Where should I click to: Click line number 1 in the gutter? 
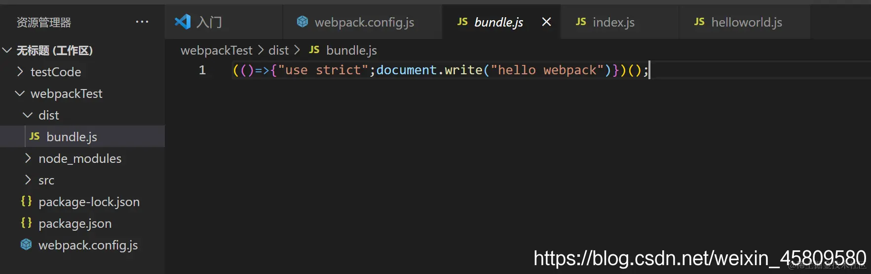[202, 70]
